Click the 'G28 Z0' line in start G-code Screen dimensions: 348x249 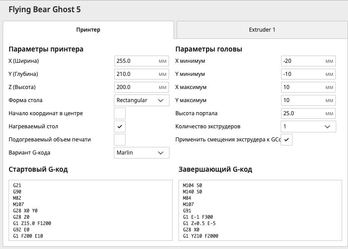click(21, 217)
